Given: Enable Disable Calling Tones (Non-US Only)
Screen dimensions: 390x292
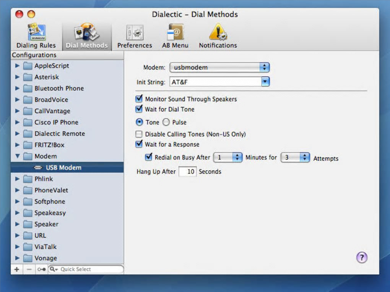Looking at the screenshot, I should (139, 134).
